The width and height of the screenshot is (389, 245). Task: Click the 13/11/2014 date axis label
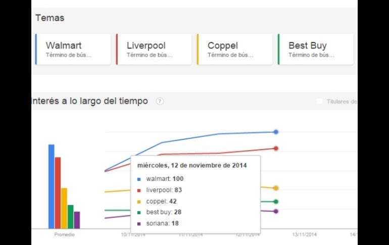pos(305,234)
